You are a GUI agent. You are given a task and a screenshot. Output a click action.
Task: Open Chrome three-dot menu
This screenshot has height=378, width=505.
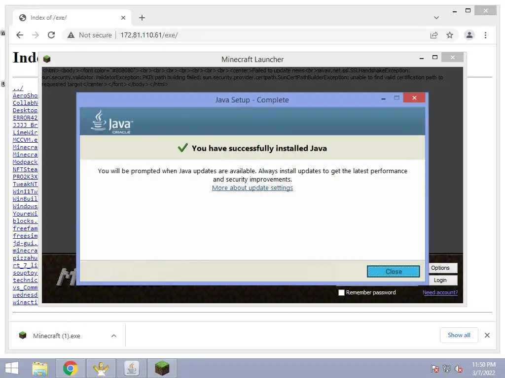tap(485, 35)
